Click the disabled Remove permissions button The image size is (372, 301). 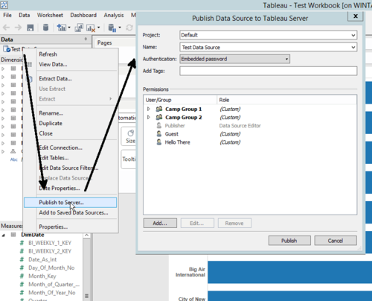234,223
